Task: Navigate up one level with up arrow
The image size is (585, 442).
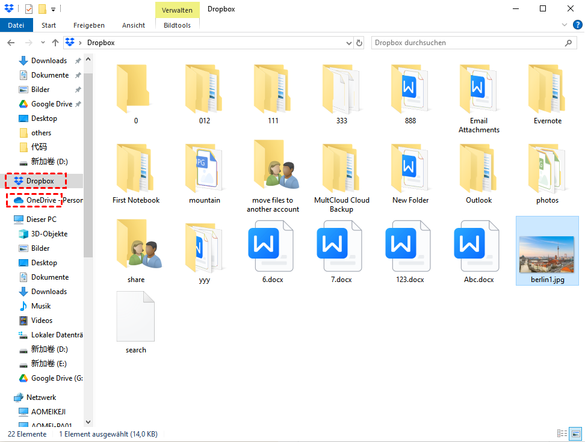Action: tap(55, 43)
